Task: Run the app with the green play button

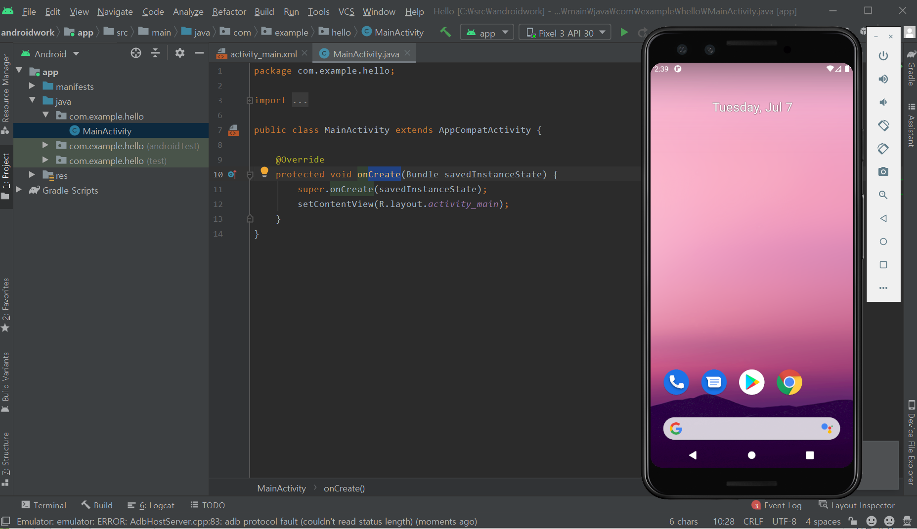Action: click(x=624, y=33)
